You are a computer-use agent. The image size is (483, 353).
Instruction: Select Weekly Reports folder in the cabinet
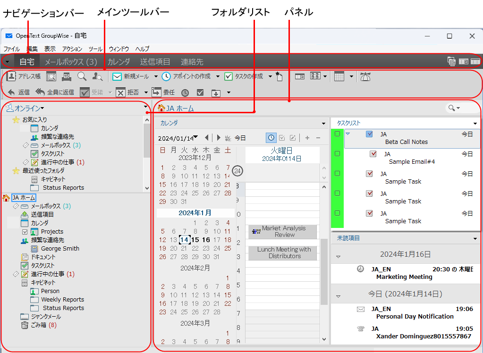62,299
